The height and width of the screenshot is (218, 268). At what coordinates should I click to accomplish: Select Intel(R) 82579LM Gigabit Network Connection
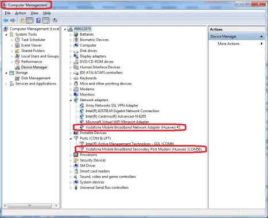tap(122, 111)
